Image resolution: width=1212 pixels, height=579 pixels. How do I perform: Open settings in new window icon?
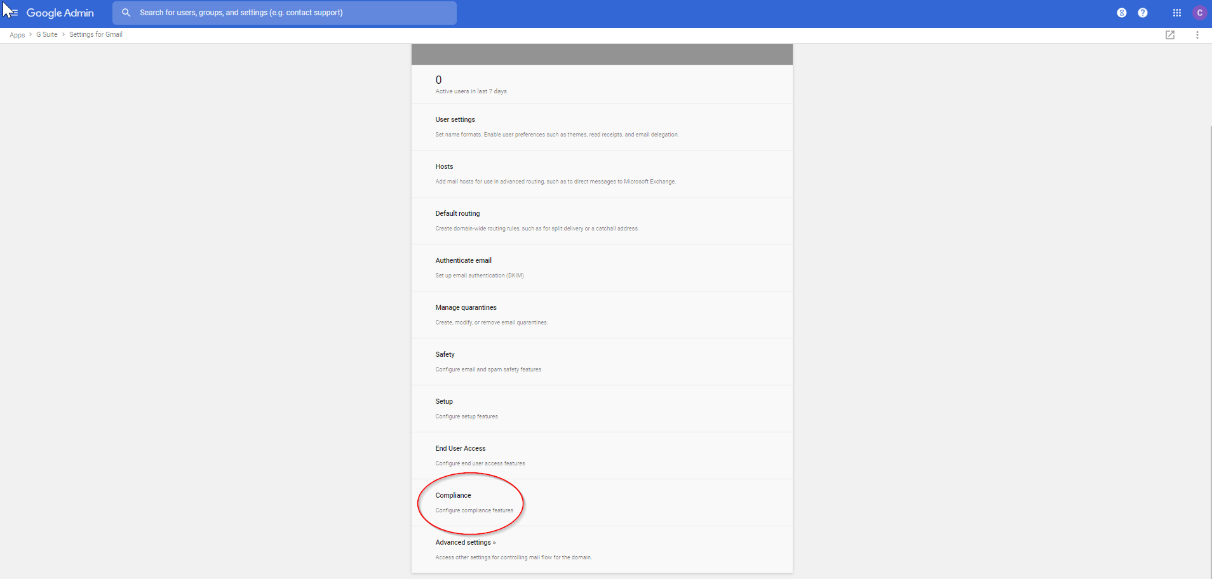[x=1170, y=35]
